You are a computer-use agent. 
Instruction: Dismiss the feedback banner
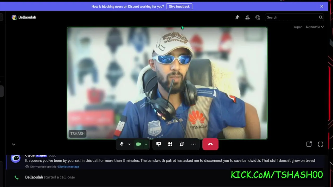(x=322, y=6)
